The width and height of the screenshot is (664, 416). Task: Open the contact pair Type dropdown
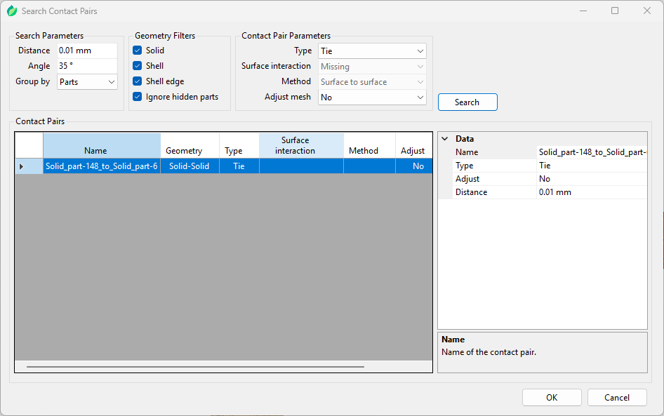(x=372, y=51)
